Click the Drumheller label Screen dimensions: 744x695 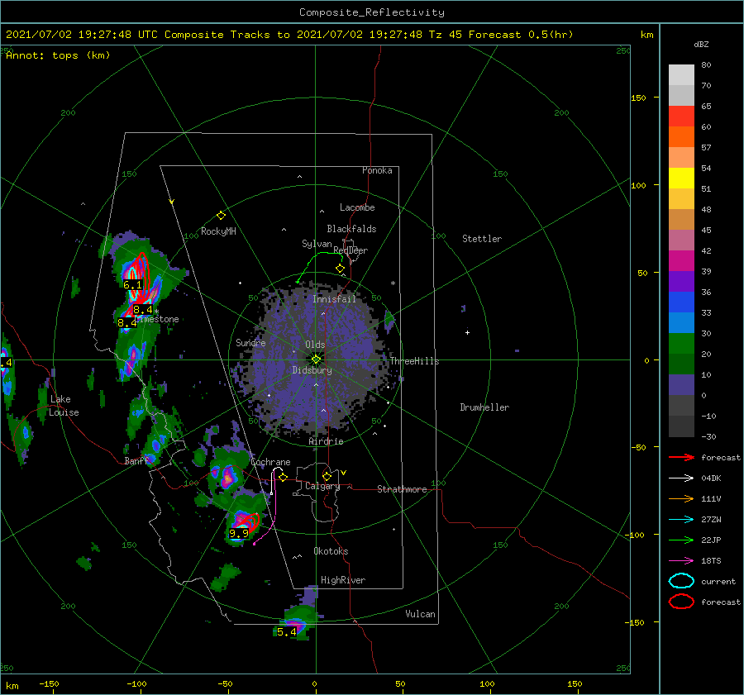(x=484, y=407)
